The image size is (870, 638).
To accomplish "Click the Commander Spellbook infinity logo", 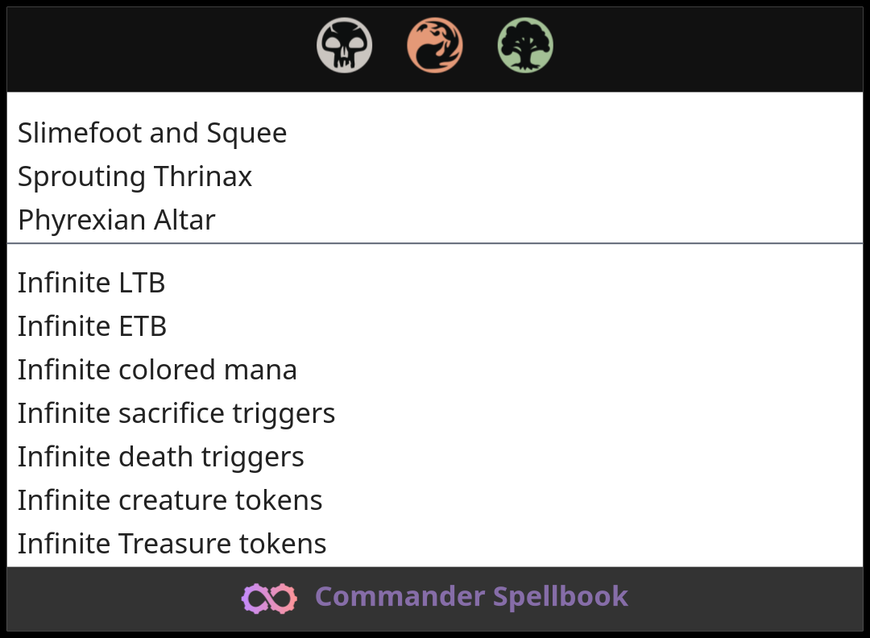I will [269, 598].
